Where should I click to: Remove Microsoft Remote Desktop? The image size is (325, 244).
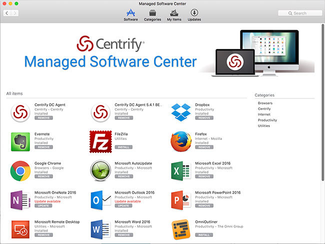click(43, 235)
